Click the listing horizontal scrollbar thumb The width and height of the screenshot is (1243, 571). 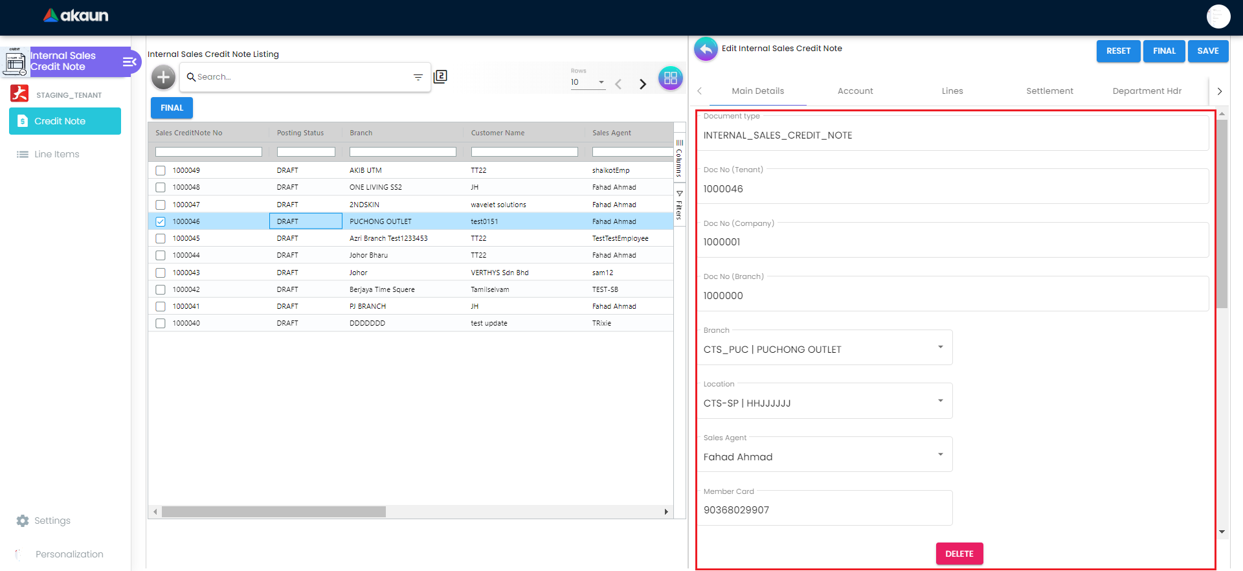click(x=273, y=512)
